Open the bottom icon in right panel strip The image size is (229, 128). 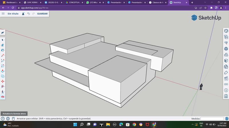[226, 96]
